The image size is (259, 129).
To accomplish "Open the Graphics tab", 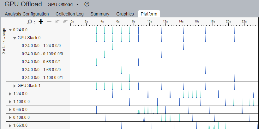I will (125, 14).
